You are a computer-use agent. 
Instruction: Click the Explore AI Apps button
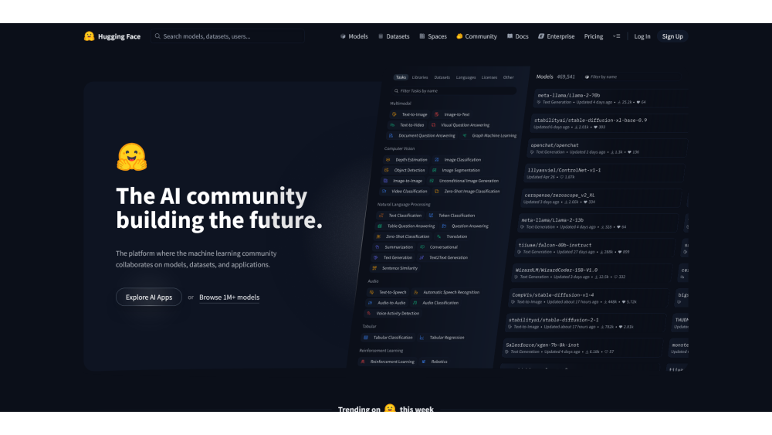pos(149,297)
